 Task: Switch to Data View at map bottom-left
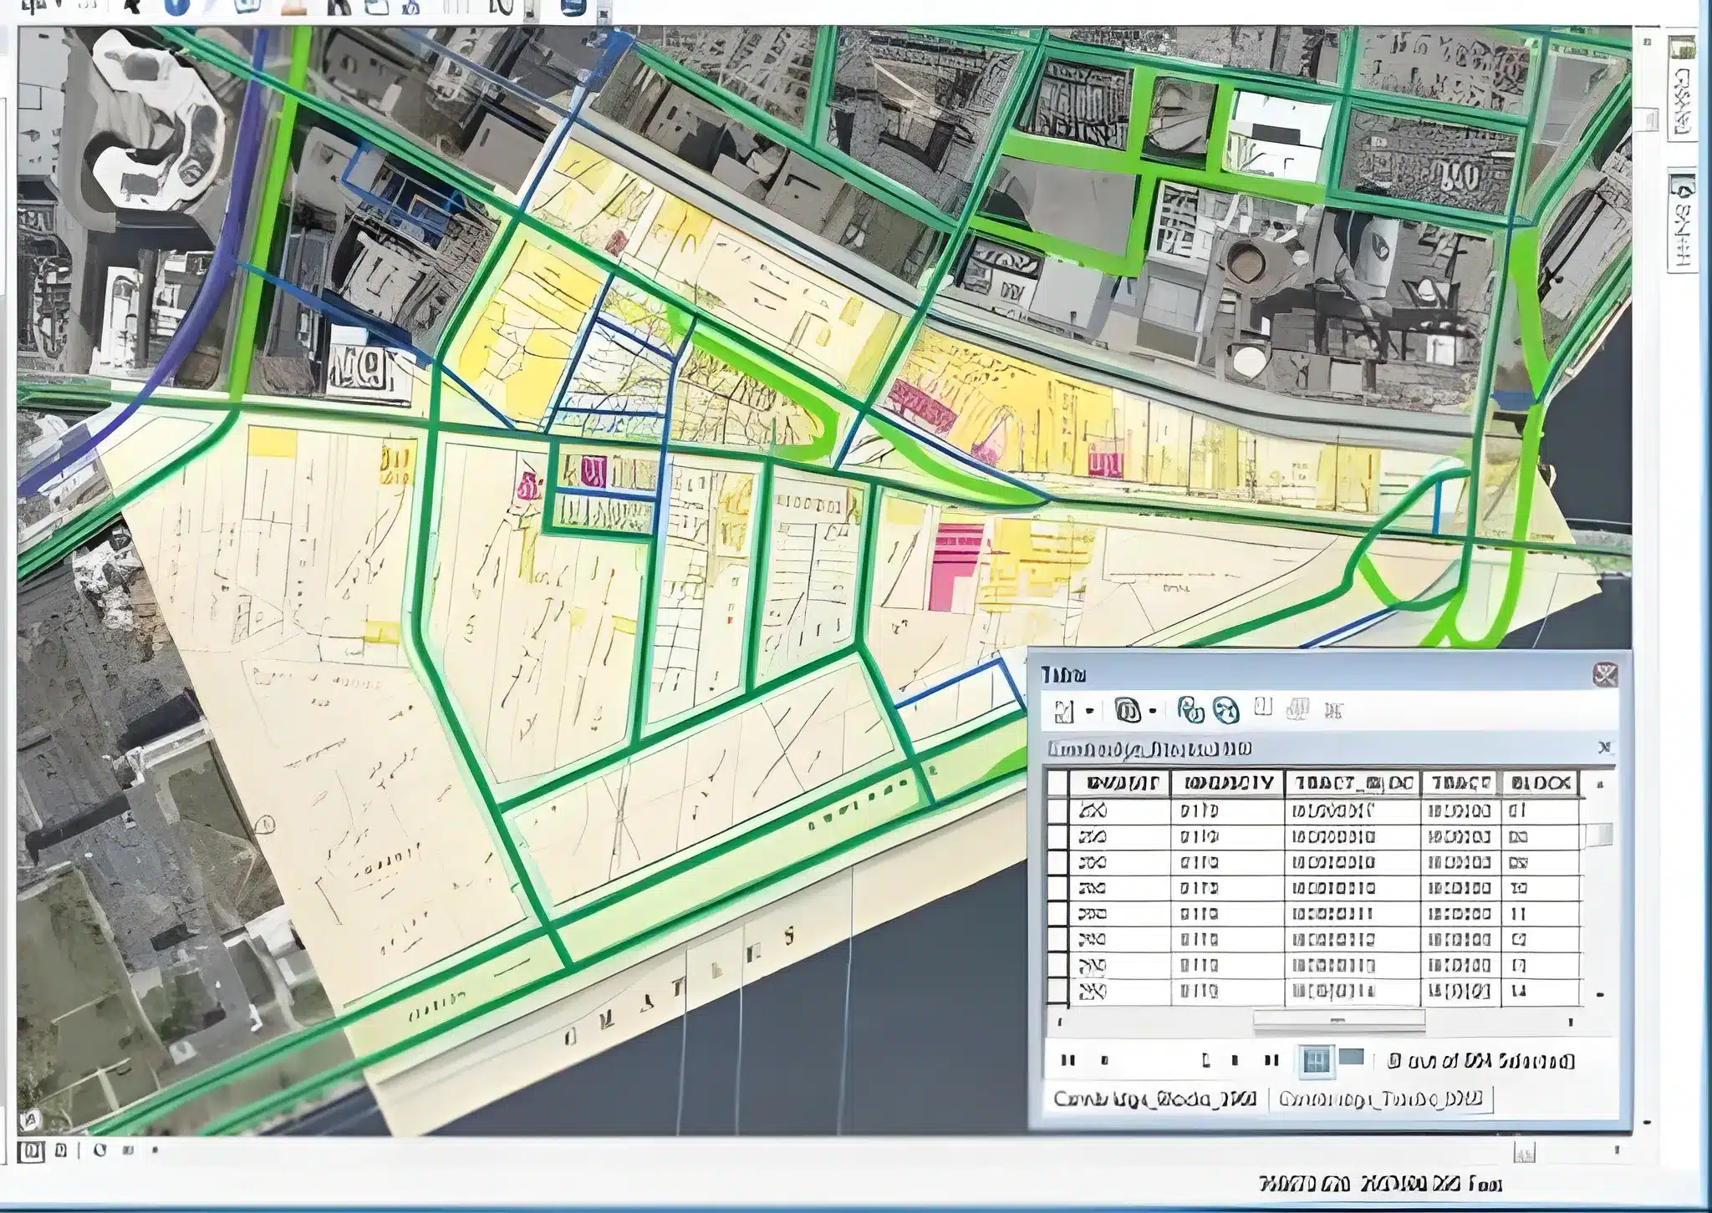pyautogui.click(x=31, y=1151)
